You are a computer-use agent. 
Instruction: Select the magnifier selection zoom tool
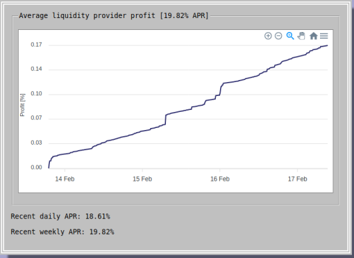coord(290,36)
